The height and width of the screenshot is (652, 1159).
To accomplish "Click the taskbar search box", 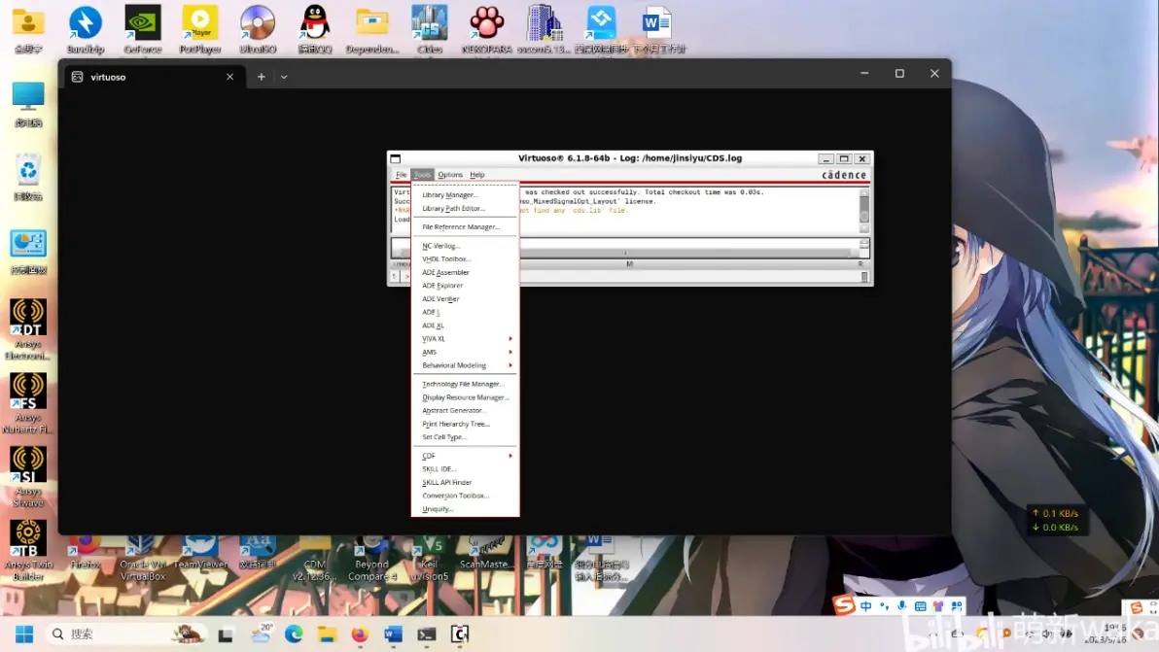I will tap(127, 635).
